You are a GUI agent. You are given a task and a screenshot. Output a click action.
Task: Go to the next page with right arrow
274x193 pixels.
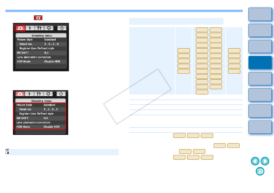pyautogui.click(x=265, y=161)
